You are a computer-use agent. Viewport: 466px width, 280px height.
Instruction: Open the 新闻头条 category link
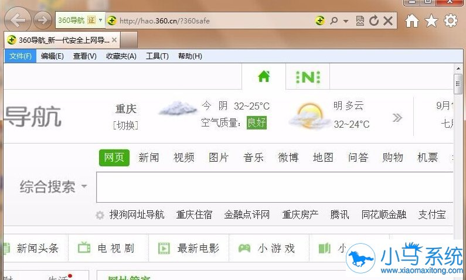[38, 248]
